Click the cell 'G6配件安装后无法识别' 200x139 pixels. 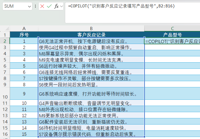click(x=91, y=122)
